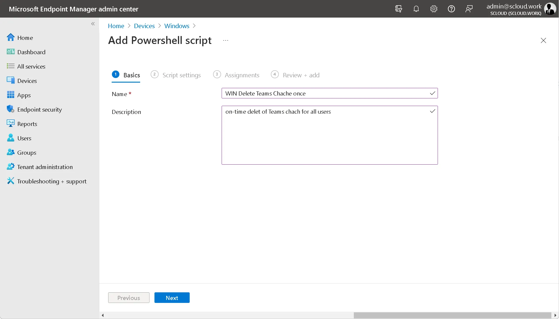
Task: Click the scroll right arrow at bottom
Action: click(x=555, y=315)
